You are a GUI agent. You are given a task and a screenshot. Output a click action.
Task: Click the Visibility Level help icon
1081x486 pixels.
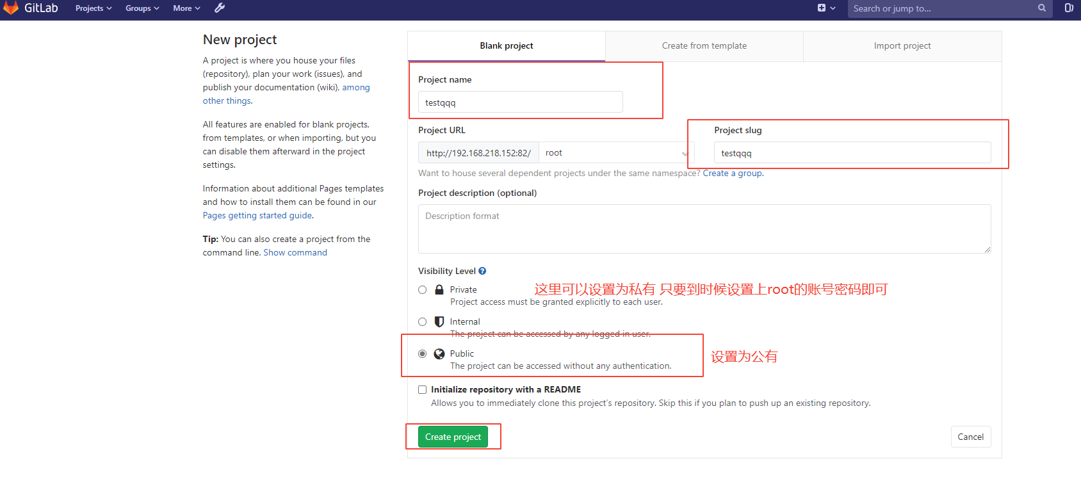[x=482, y=271]
